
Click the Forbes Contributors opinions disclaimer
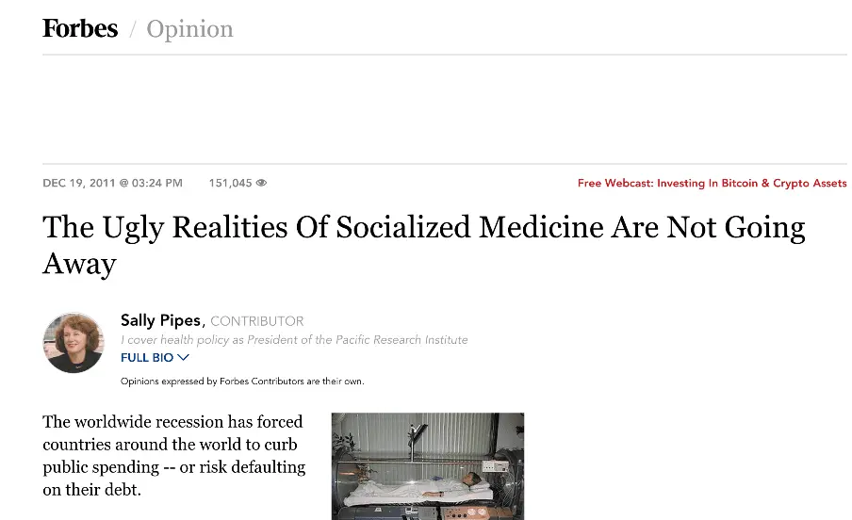pyautogui.click(x=242, y=382)
